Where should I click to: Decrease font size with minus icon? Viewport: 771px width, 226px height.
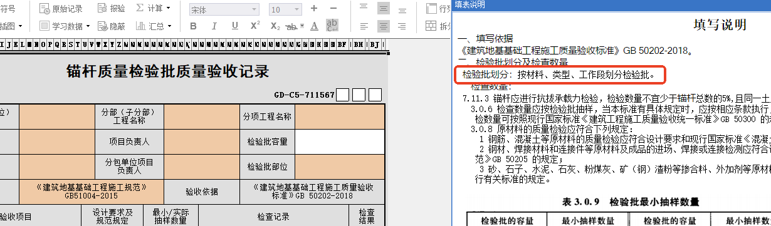point(333,9)
